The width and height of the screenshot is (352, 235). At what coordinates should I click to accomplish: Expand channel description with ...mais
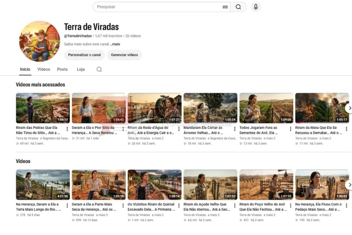coord(115,44)
